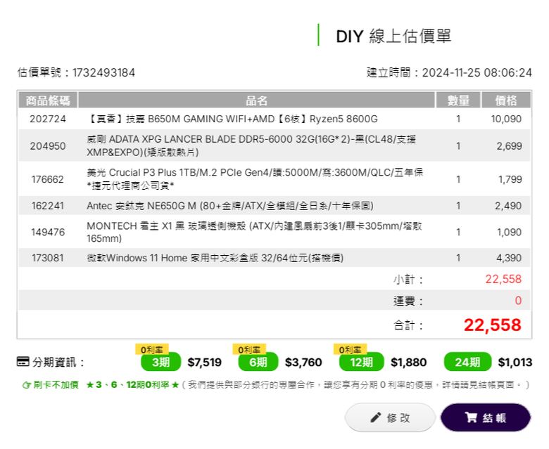Click the 運費 value 0

tap(518, 300)
